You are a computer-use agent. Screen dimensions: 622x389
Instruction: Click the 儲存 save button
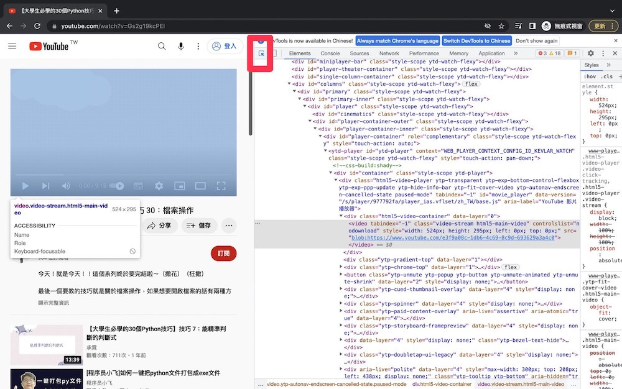(x=199, y=226)
